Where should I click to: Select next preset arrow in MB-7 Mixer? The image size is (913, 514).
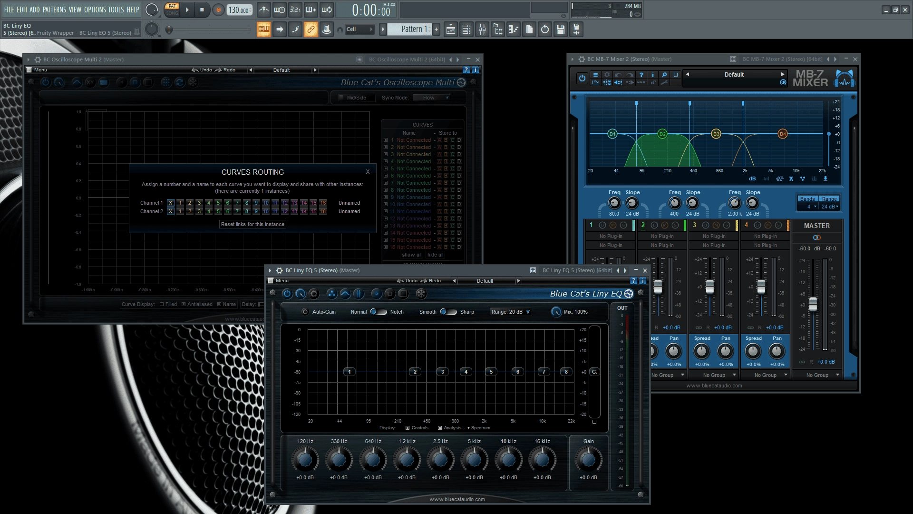pos(782,74)
